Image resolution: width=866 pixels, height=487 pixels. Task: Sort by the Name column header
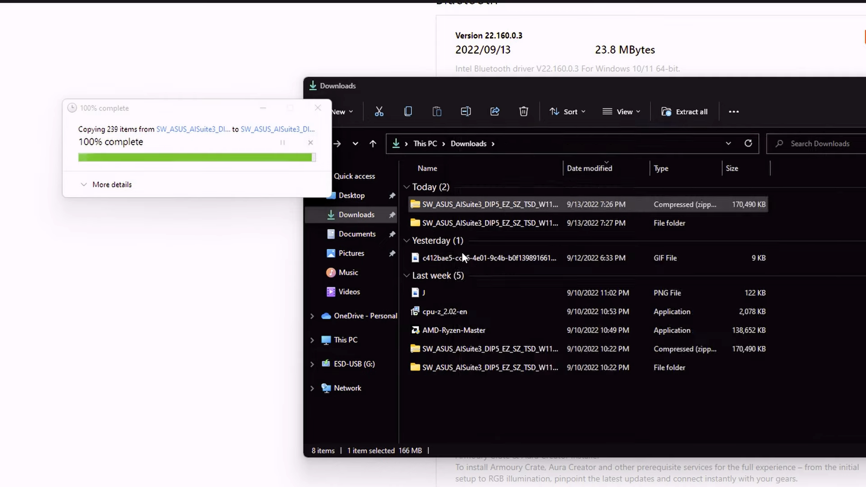click(427, 168)
